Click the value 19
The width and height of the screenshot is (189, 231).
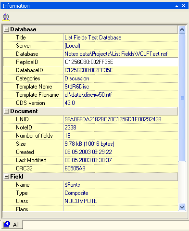tap(67, 136)
